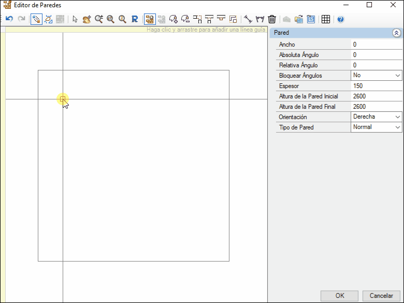Click the greyed-out background image icon
This screenshot has width=404, height=303.
pos(60,19)
